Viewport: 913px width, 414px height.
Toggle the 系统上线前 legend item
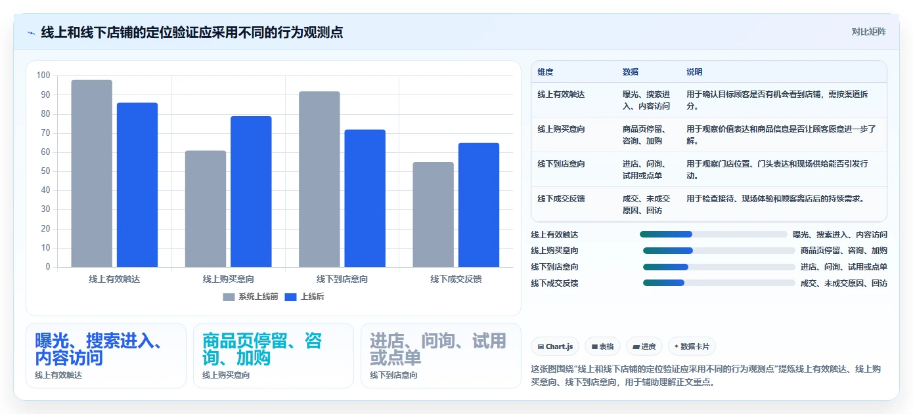point(251,297)
